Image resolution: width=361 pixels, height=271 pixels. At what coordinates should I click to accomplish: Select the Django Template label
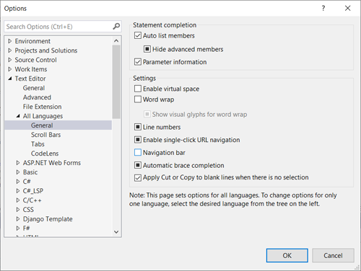(48, 219)
